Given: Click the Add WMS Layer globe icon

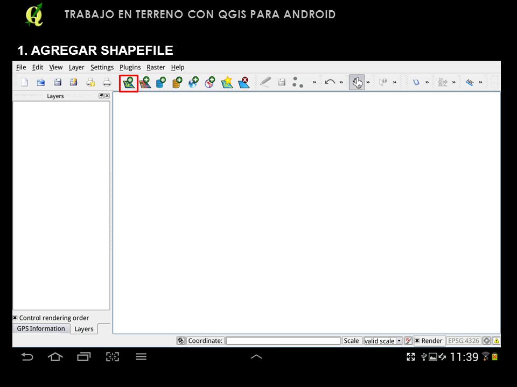Looking at the screenshot, I should click(x=193, y=83).
